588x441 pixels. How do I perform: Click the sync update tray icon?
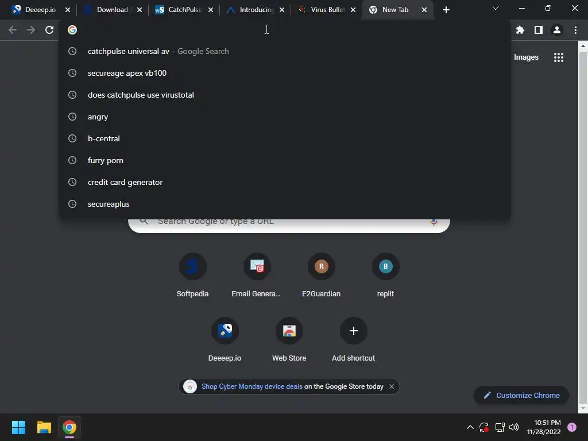click(x=483, y=427)
